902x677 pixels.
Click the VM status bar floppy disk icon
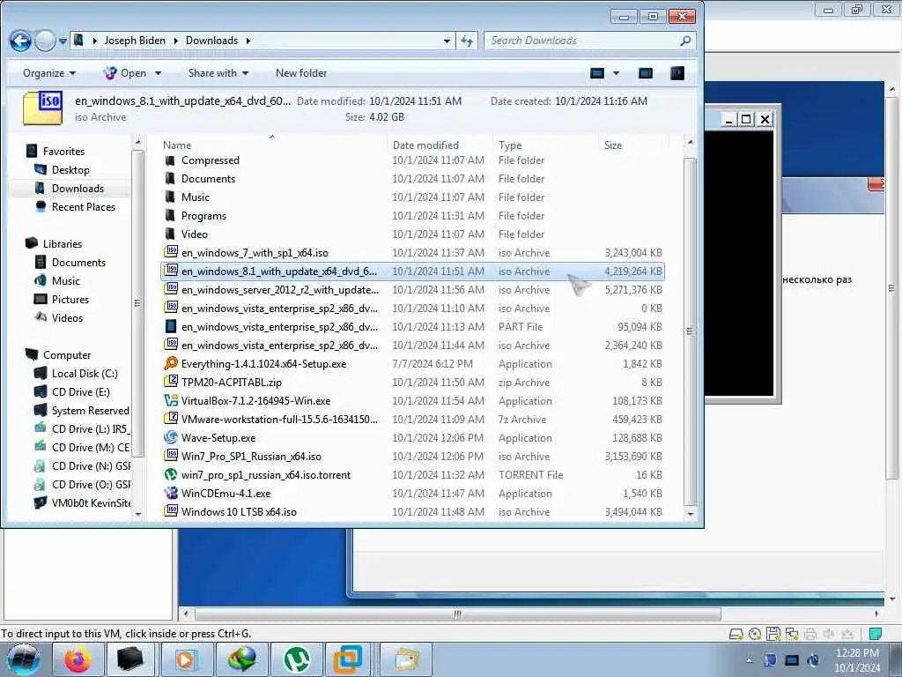pyautogui.click(x=773, y=634)
